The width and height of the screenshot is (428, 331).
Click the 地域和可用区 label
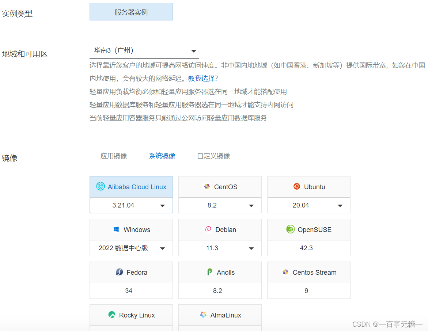[x=25, y=54]
